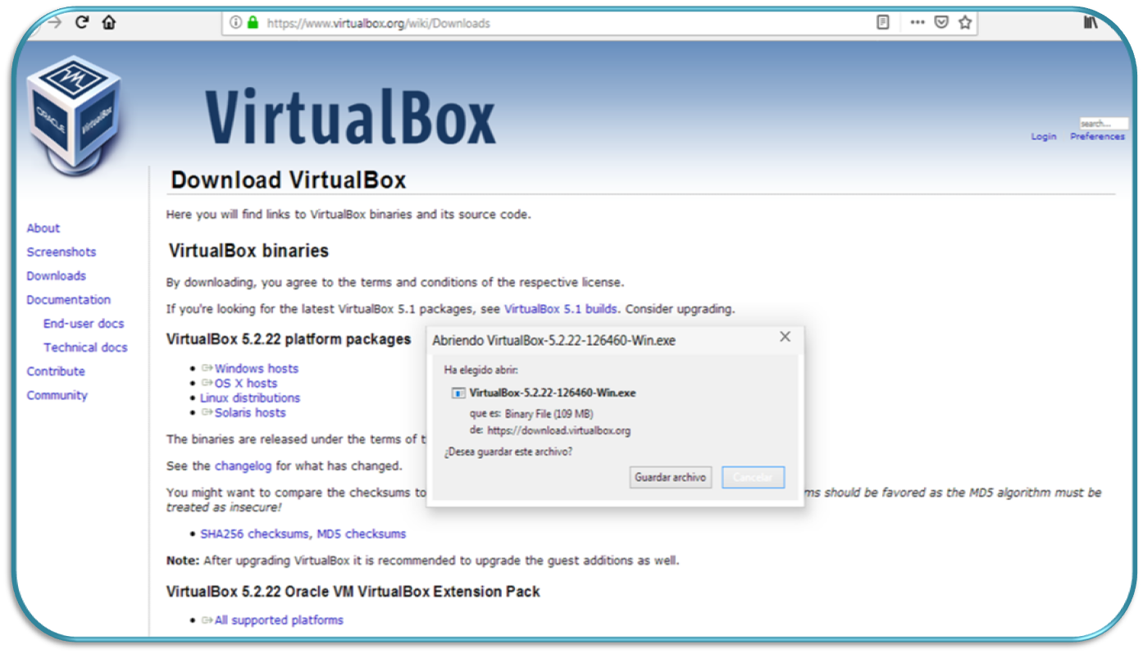Click the VirtualBox title banner text
This screenshot has height=654, width=1143.
(x=350, y=116)
